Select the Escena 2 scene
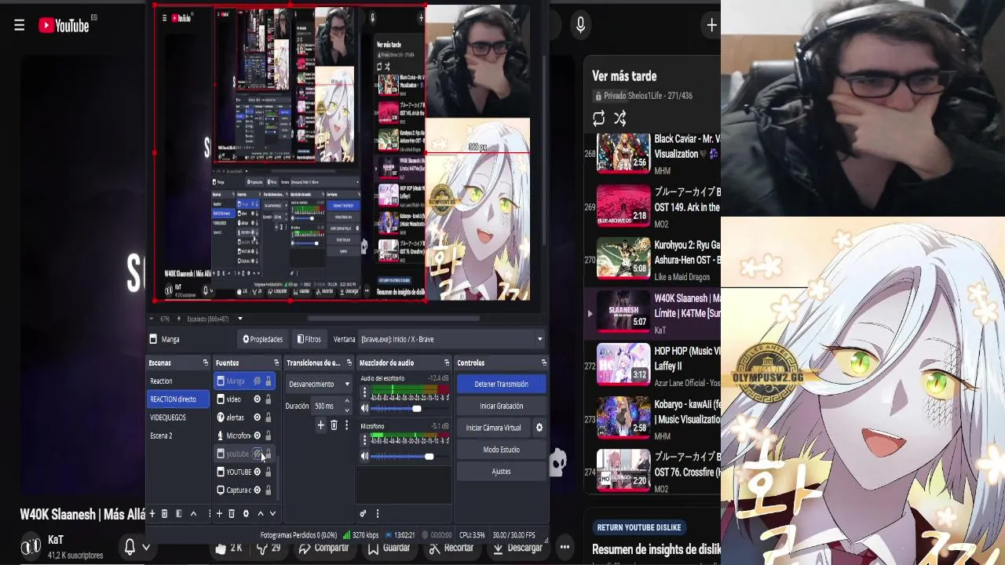This screenshot has width=1005, height=565. pos(177,436)
